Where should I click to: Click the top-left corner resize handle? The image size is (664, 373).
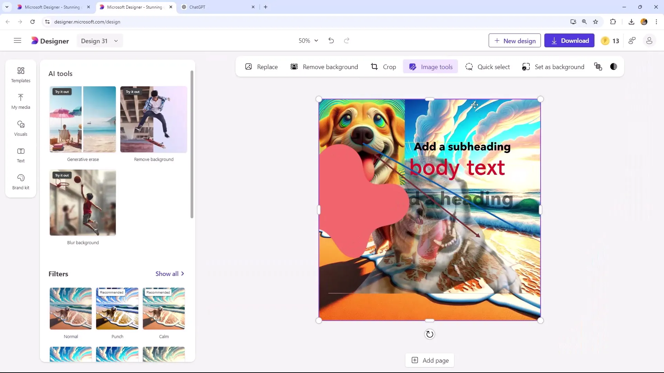click(x=319, y=99)
